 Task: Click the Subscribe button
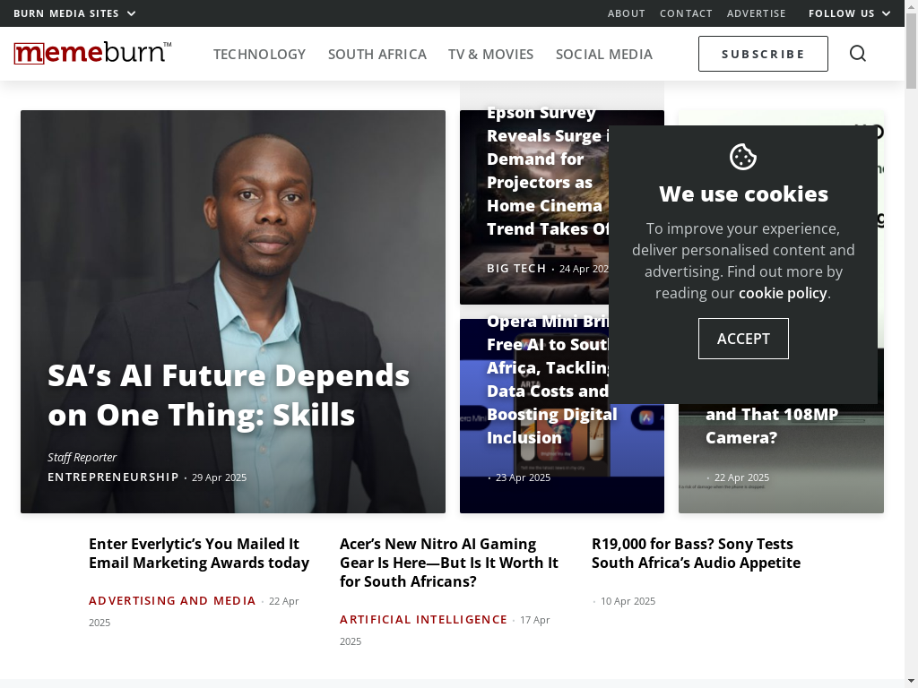tap(763, 54)
